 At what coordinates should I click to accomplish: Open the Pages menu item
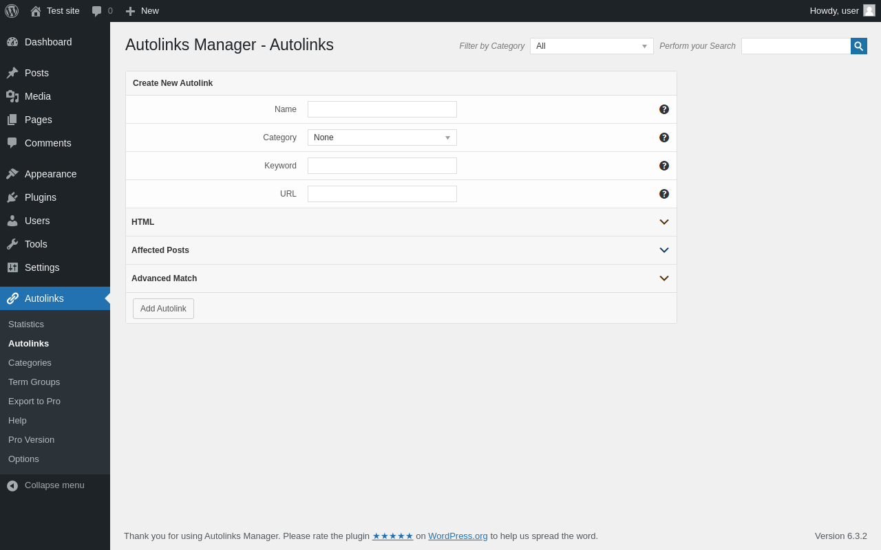click(x=55, y=120)
